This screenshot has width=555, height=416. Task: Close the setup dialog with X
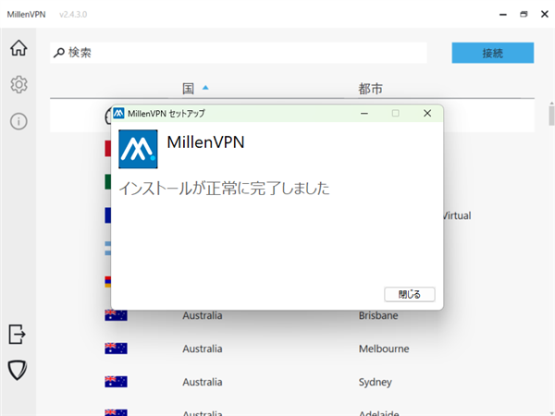tap(427, 113)
